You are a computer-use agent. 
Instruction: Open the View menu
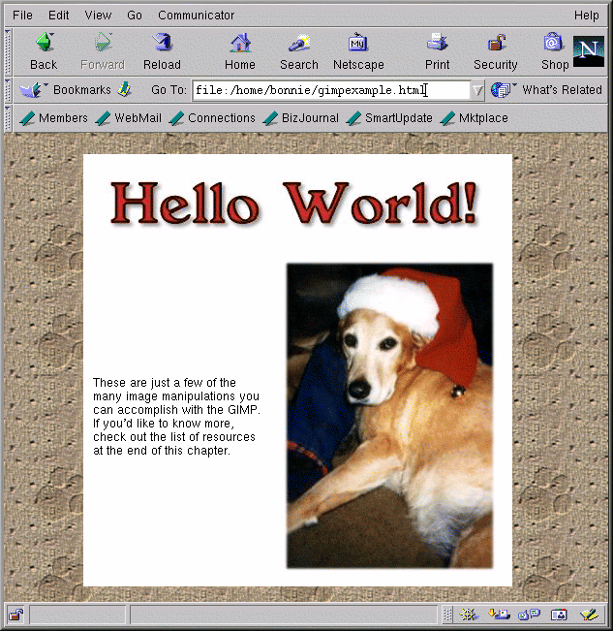click(98, 16)
